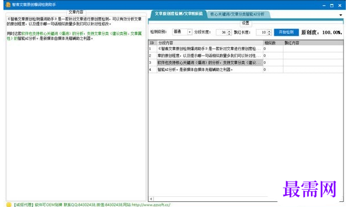This screenshot has width=347, height=207.
Task: Click the ID column header
Action: pos(152,43)
